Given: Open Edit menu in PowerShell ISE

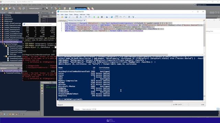Looking at the screenshot, I should click(x=62, y=14).
